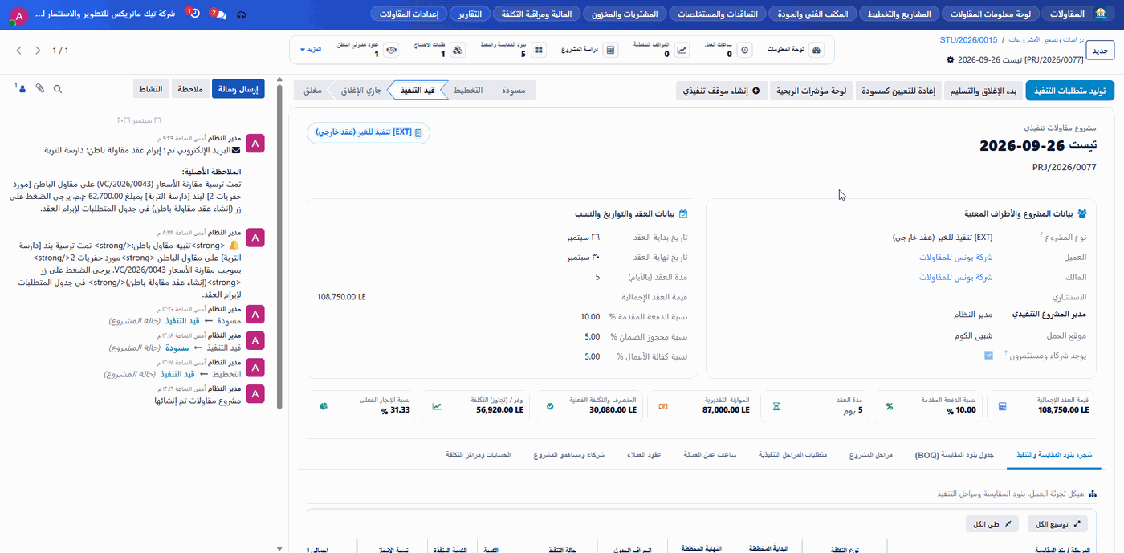The image size is (1124, 553).
Task: Click the طي الكل collapse all button
Action: (x=992, y=524)
